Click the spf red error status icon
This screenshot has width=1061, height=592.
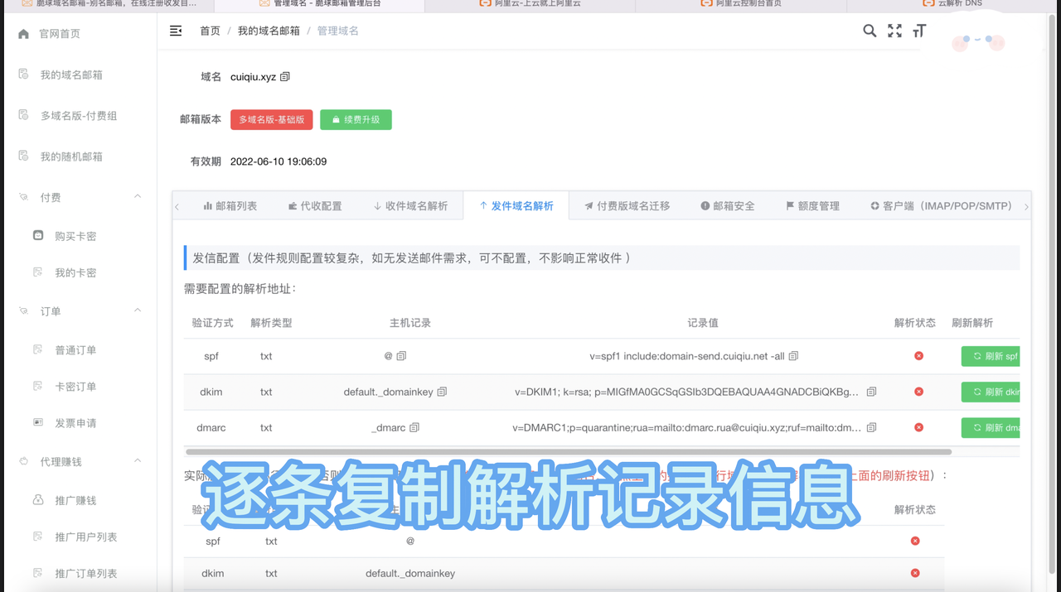(x=918, y=356)
